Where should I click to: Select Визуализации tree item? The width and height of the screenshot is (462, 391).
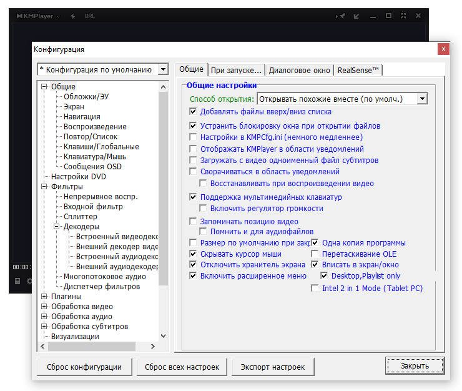[x=75, y=337]
